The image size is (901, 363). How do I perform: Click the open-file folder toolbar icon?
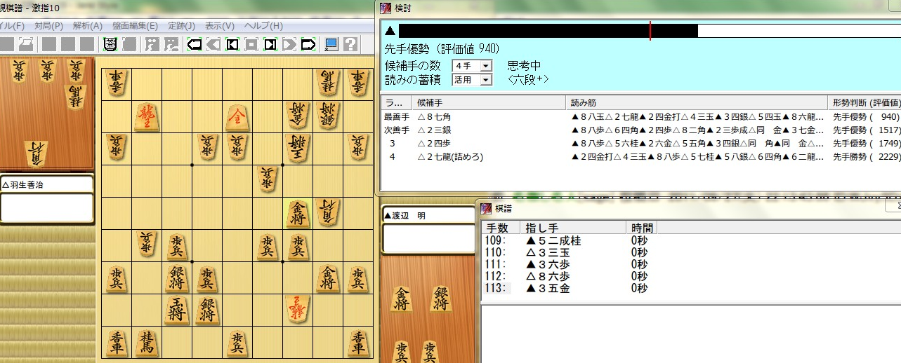tap(26, 45)
